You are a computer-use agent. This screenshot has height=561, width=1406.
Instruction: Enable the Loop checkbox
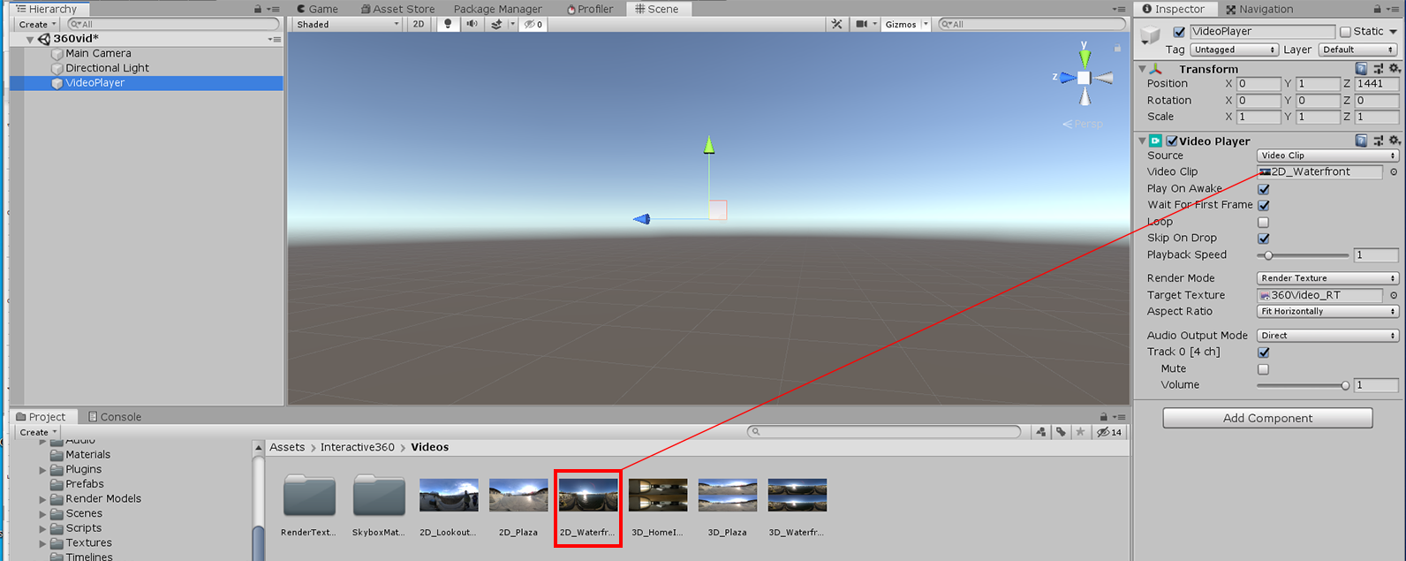coord(1264,222)
